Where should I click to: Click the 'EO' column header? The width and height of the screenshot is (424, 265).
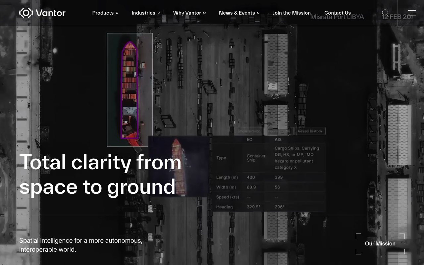pos(249,139)
